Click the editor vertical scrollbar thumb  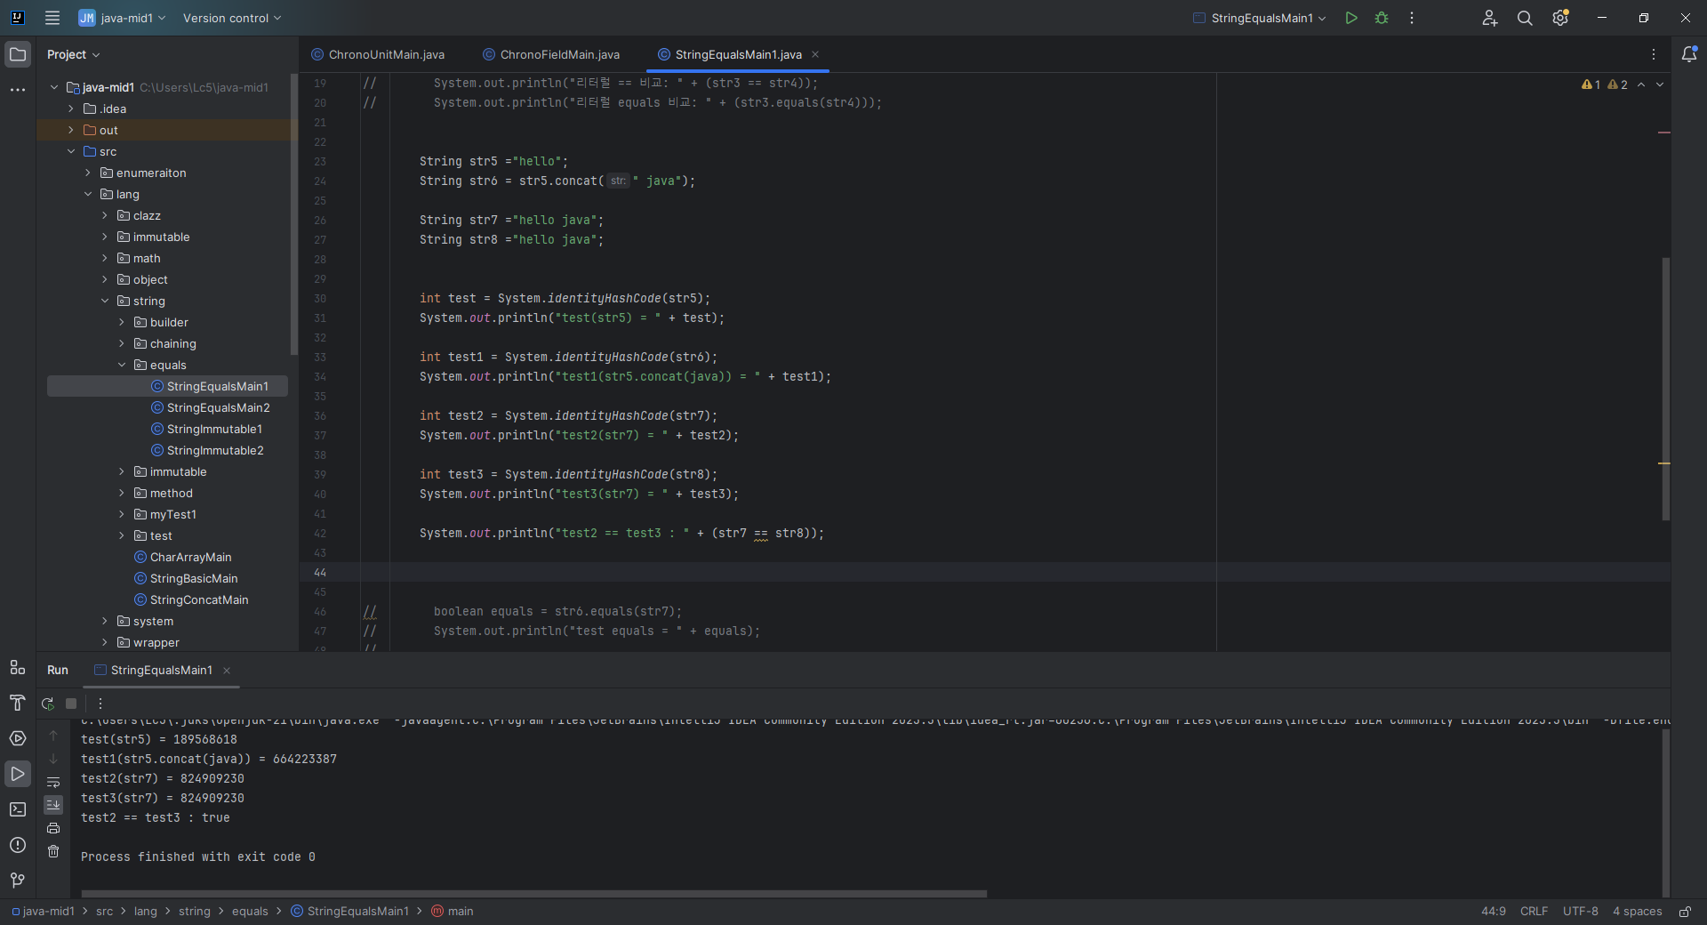coord(1665,389)
